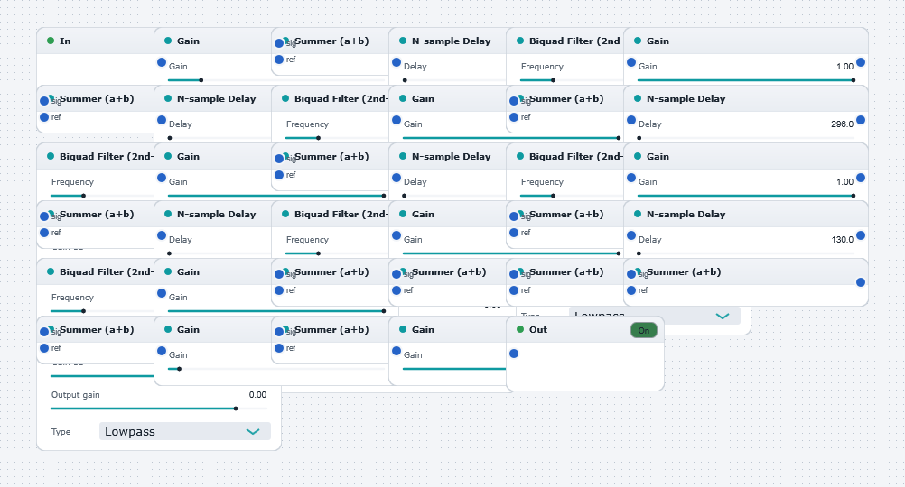This screenshot has width=905, height=487.
Task: Click the chevron of the half-hidden Lowpass dropdown
Action: point(722,316)
